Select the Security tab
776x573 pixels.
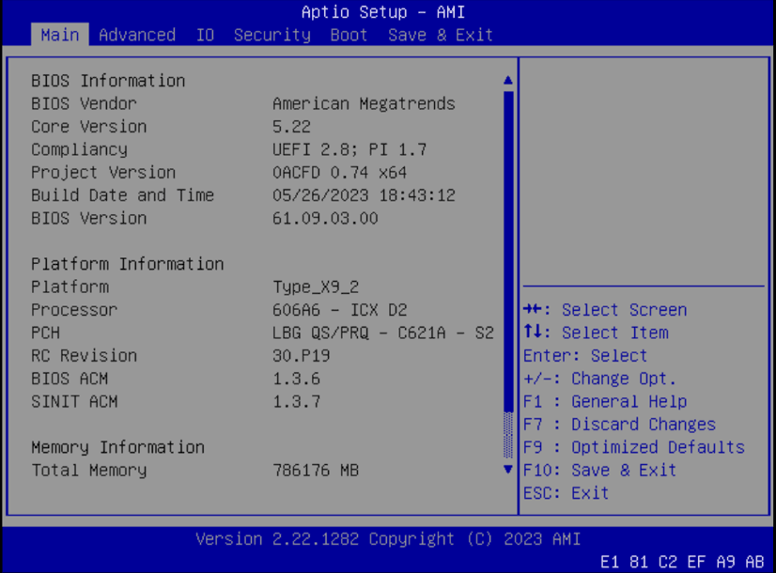[272, 35]
